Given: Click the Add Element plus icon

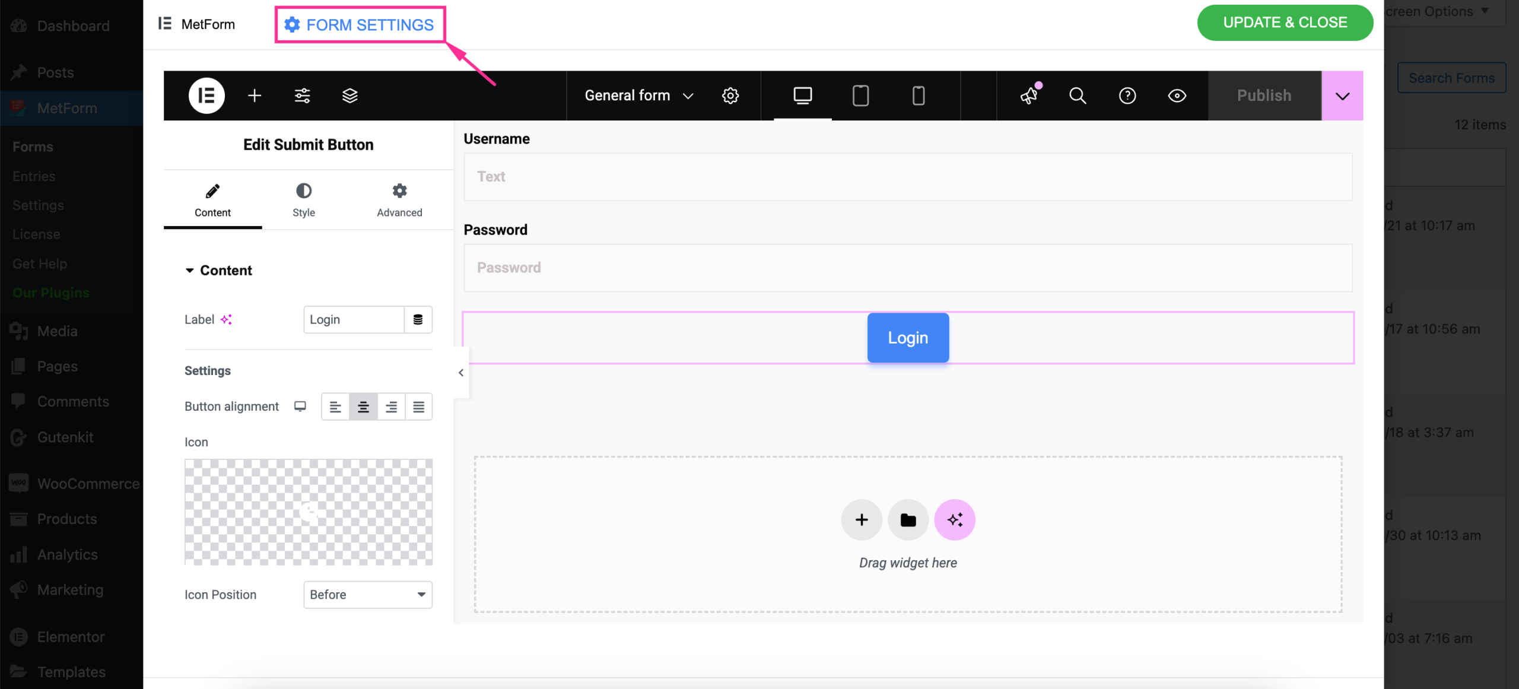Looking at the screenshot, I should click(x=255, y=96).
